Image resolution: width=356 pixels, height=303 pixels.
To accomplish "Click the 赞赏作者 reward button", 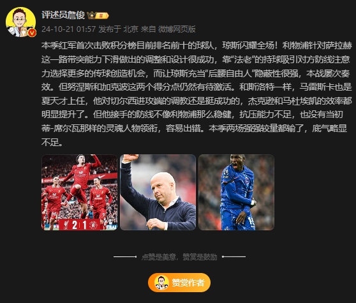I will [179, 283].
